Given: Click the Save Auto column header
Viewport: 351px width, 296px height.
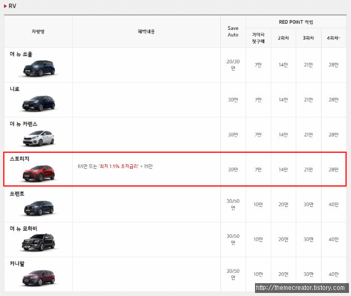Looking at the screenshot, I should click(x=233, y=31).
